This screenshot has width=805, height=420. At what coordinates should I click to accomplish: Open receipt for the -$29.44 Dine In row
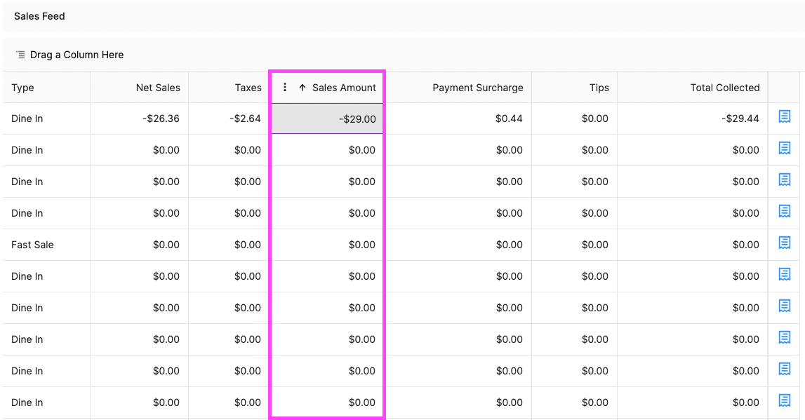(785, 117)
